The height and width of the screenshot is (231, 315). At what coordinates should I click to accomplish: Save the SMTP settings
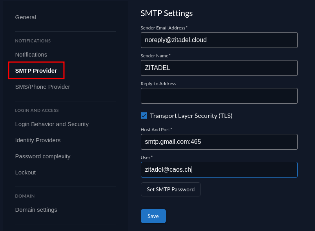(x=153, y=216)
